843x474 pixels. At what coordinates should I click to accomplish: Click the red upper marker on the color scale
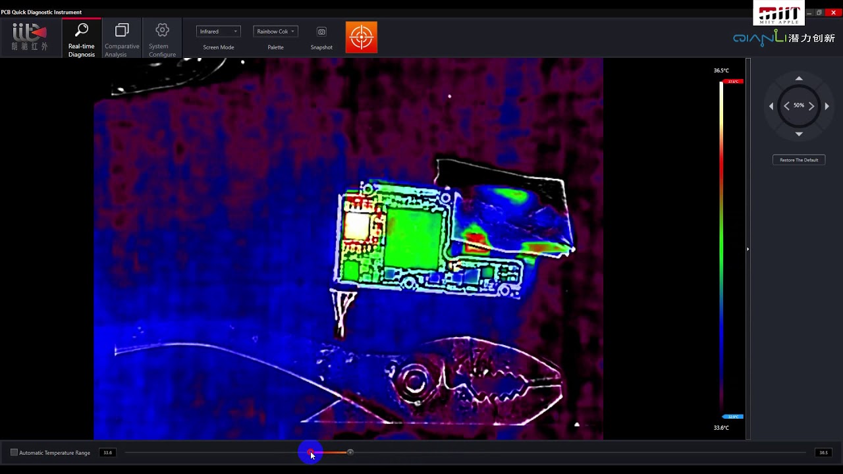(733, 82)
